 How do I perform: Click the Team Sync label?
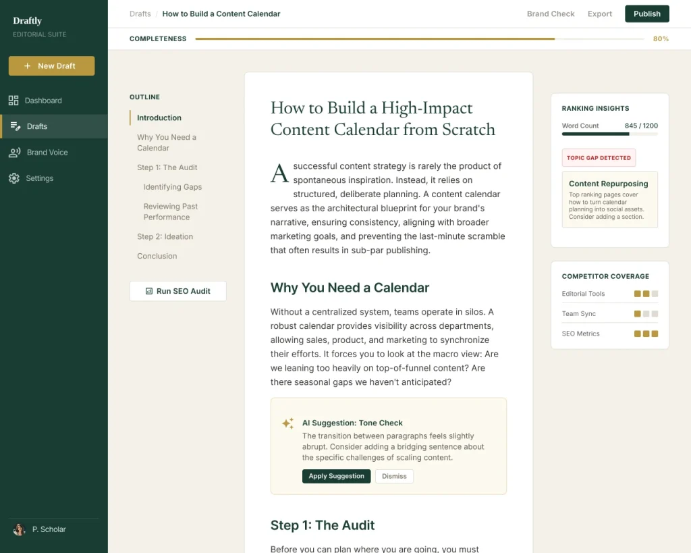[x=578, y=313]
